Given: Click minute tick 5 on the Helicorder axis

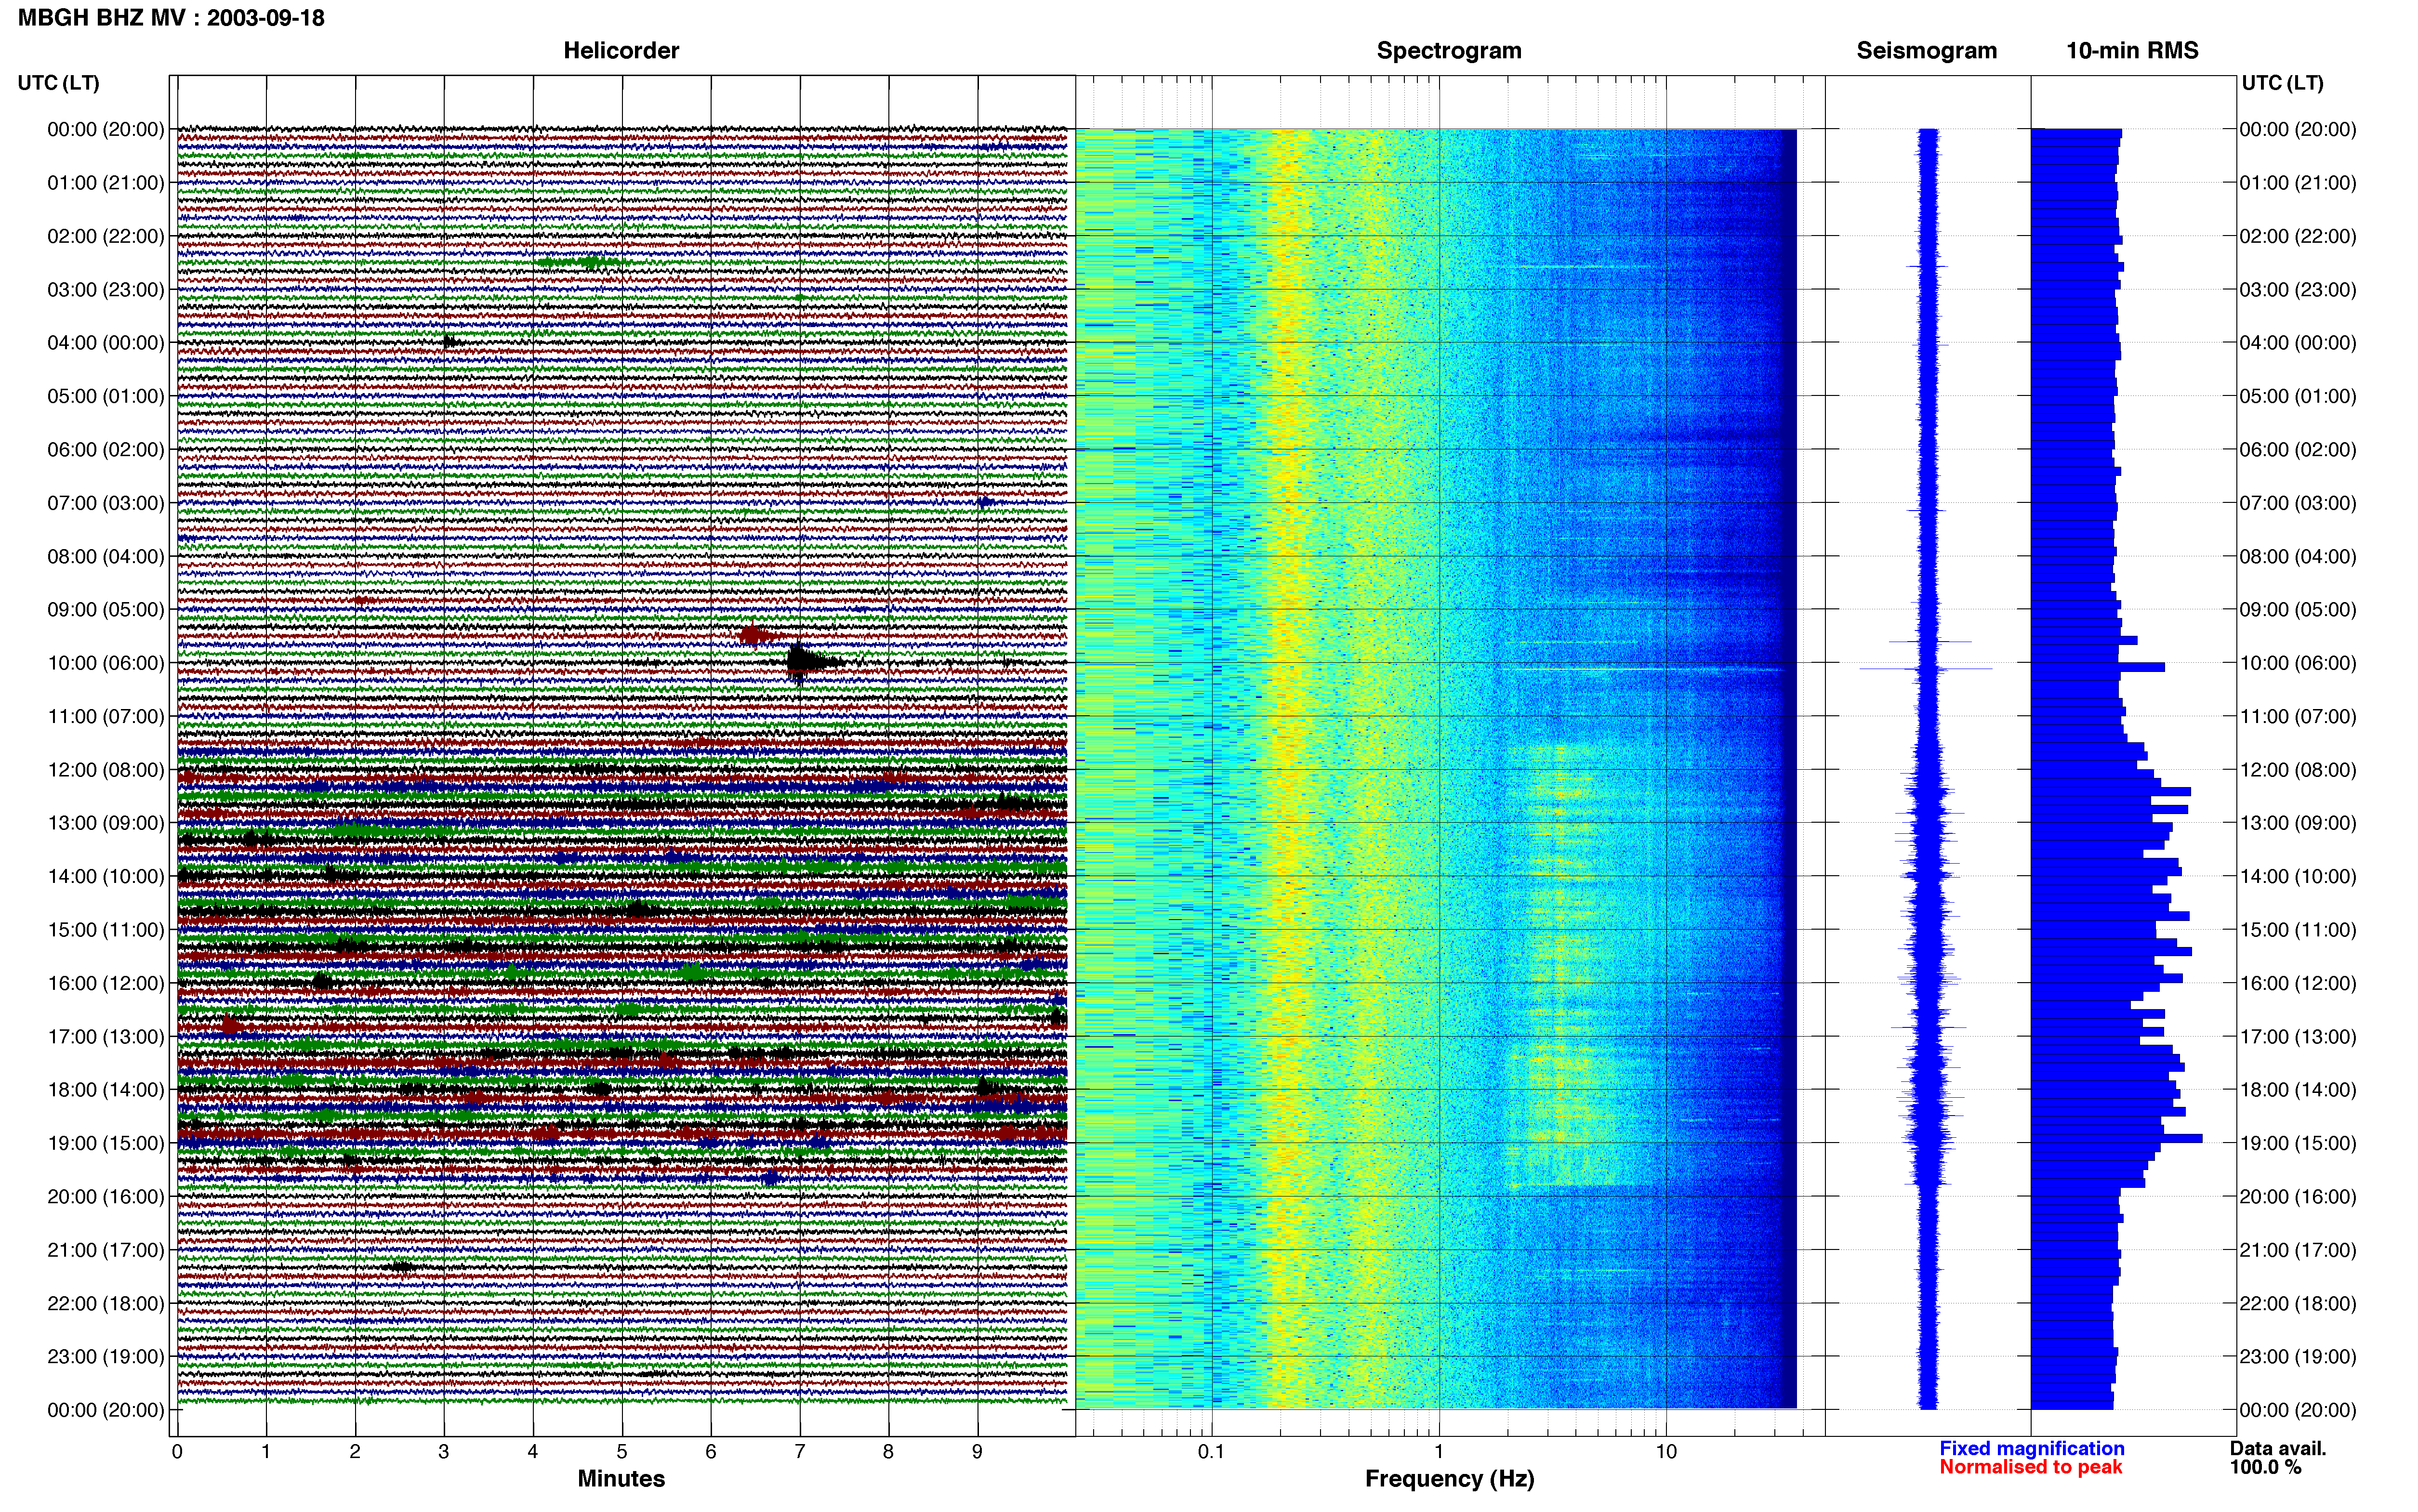Looking at the screenshot, I should coord(622,1452).
